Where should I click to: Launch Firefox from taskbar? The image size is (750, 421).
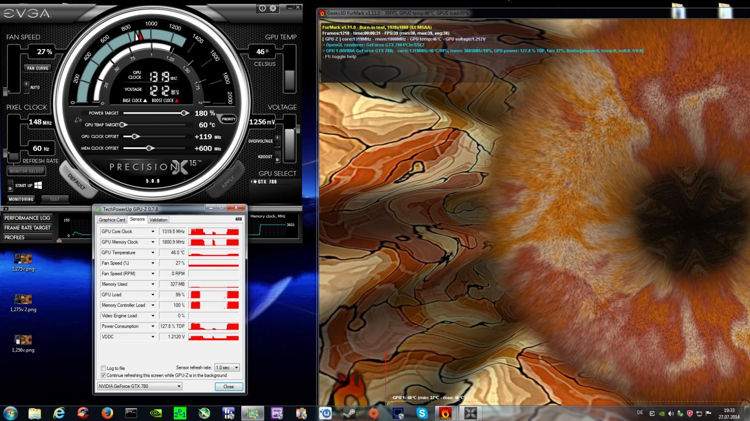(107, 413)
